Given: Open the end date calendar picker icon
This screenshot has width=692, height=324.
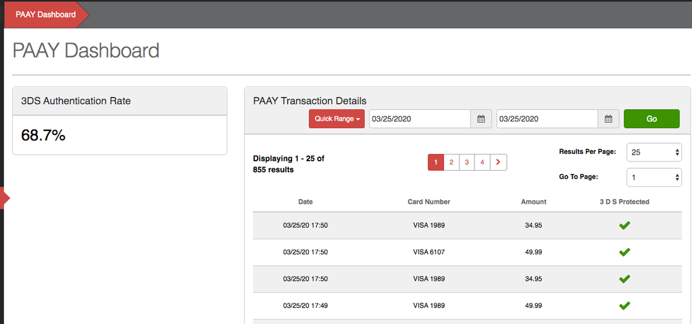Looking at the screenshot, I should pyautogui.click(x=608, y=119).
